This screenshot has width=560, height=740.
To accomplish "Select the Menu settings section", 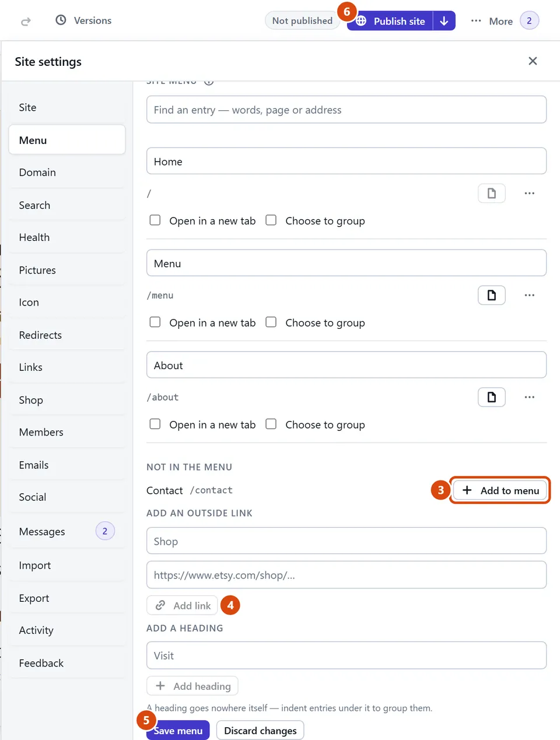I will (x=67, y=140).
